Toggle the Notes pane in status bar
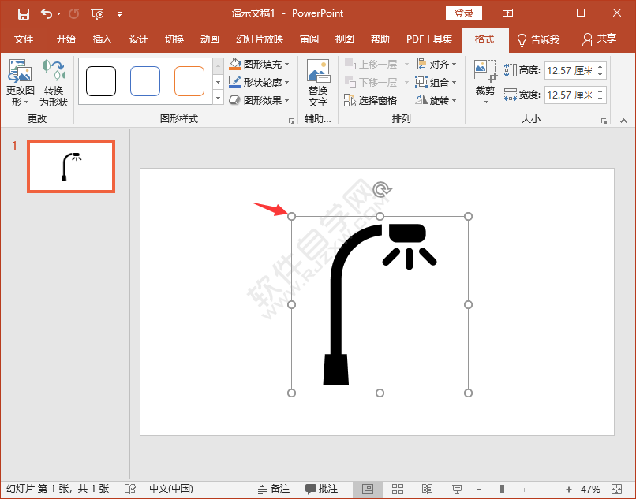636x499 pixels. (274, 489)
